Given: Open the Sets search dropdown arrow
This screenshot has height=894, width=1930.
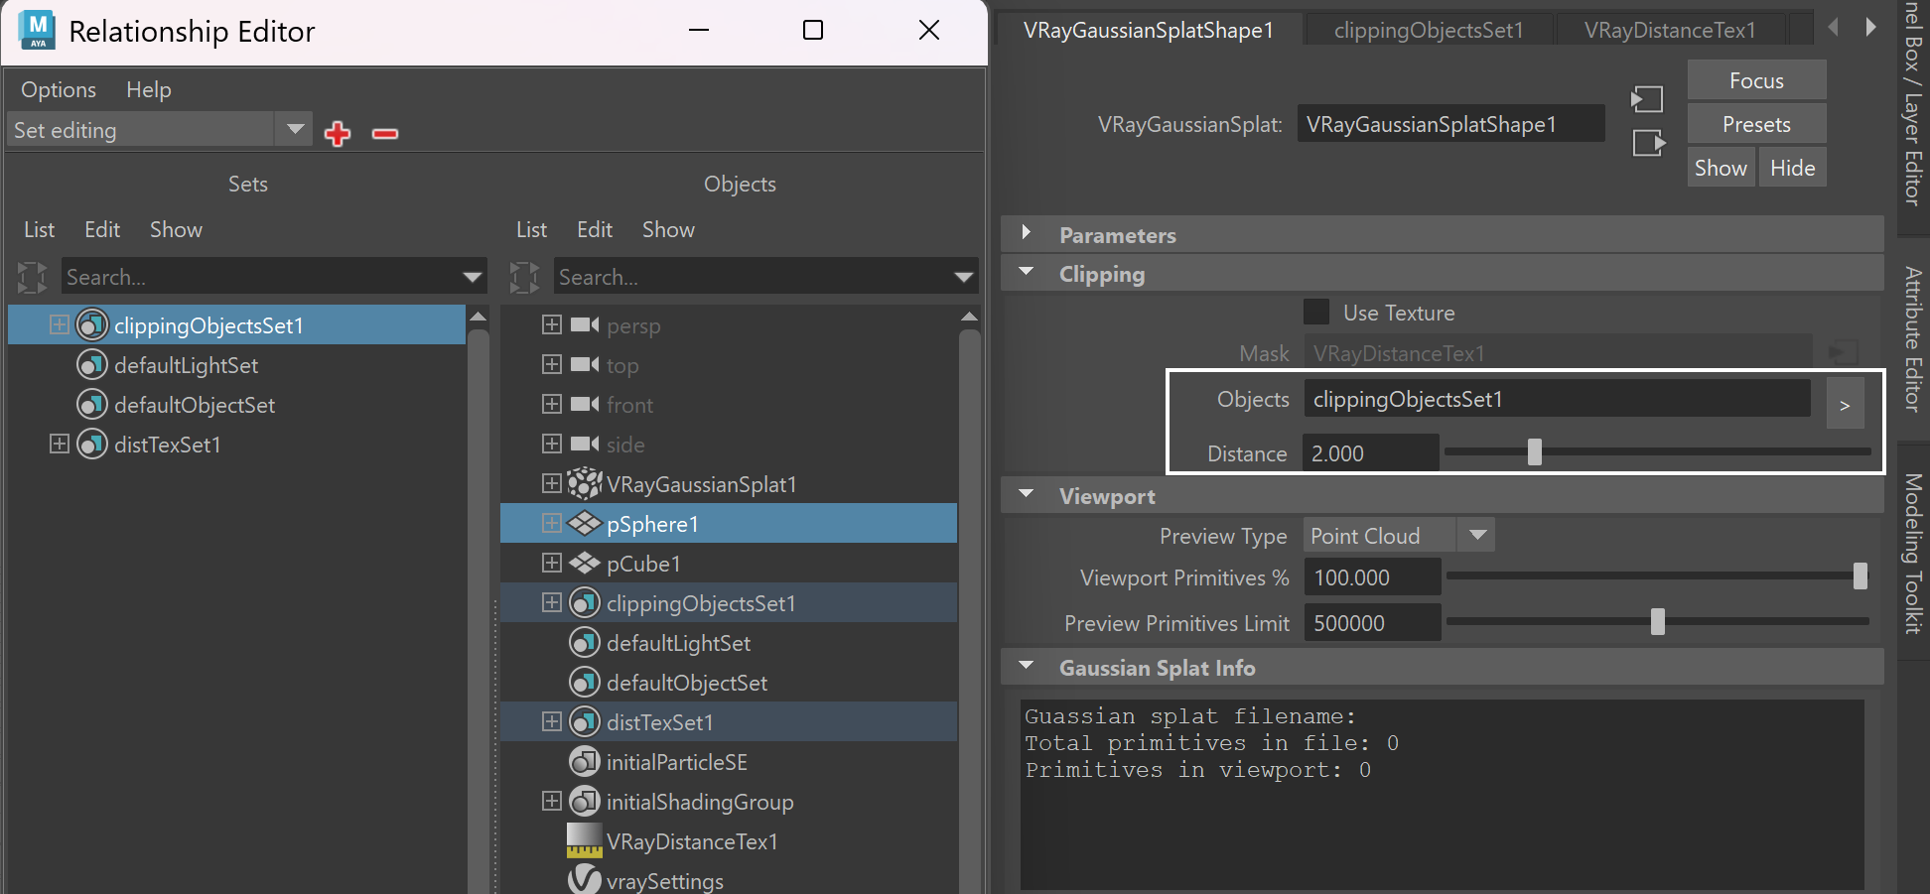Looking at the screenshot, I should pos(473,277).
